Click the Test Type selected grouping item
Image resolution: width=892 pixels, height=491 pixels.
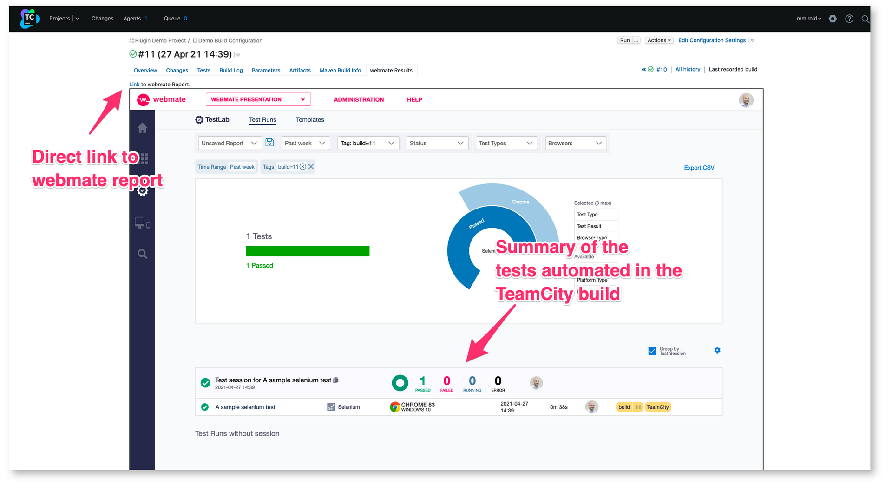pos(596,215)
